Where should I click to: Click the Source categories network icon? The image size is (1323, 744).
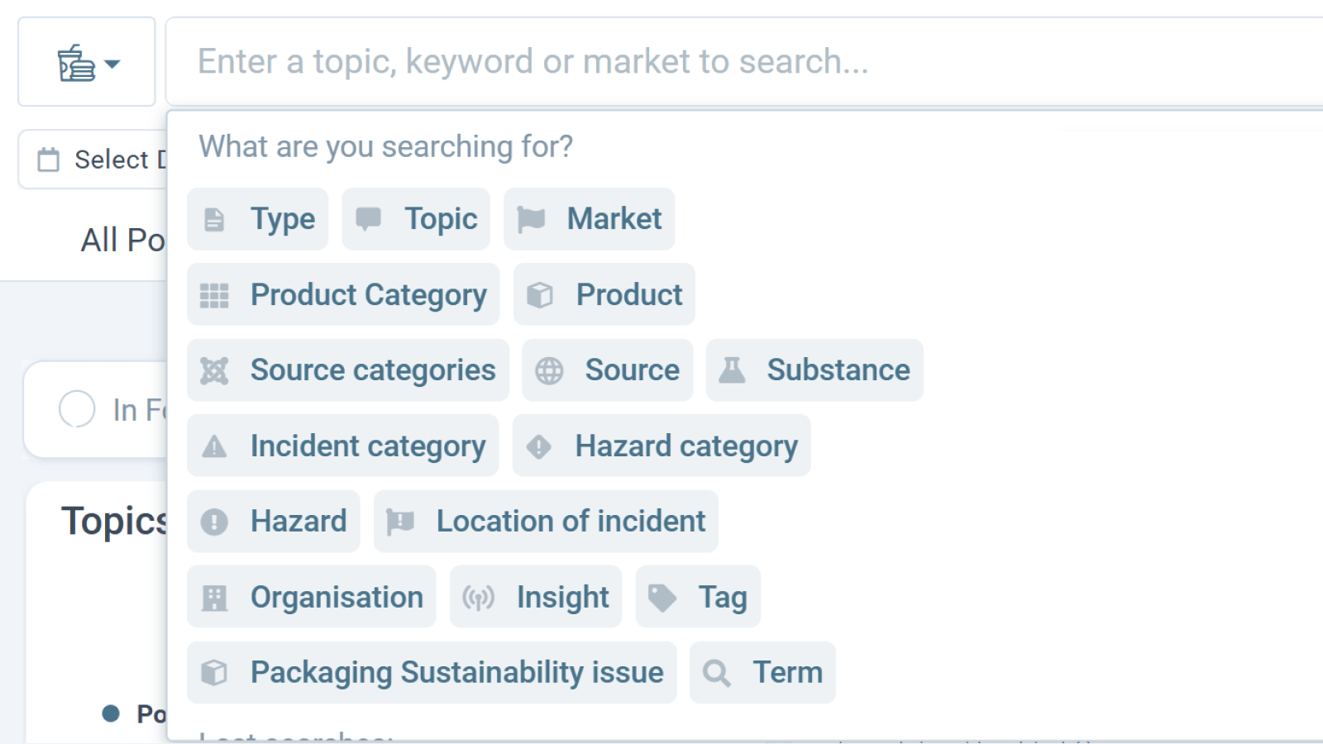(x=214, y=370)
